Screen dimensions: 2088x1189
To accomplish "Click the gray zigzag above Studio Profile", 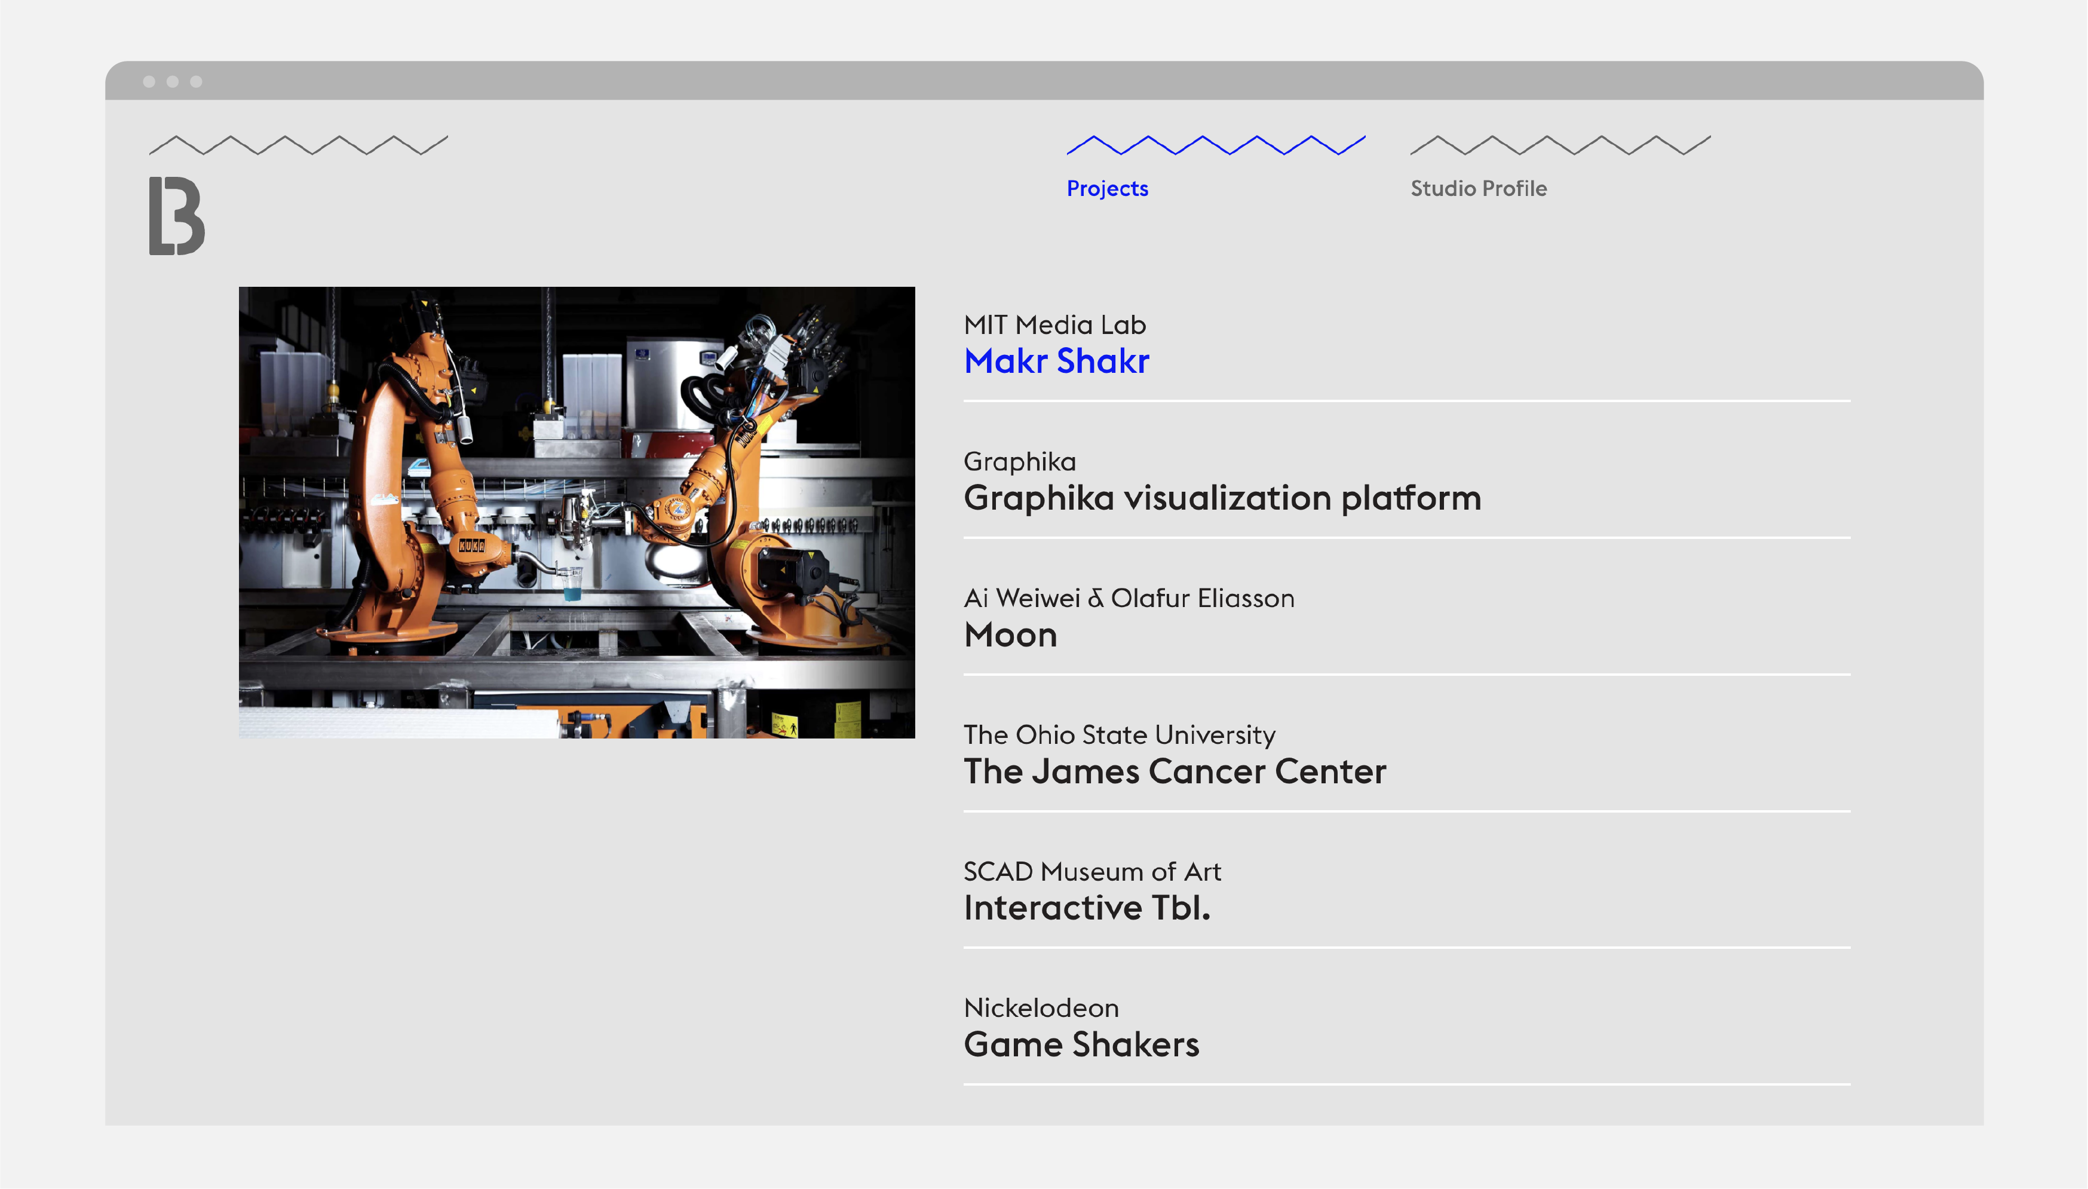I will pos(1560,145).
